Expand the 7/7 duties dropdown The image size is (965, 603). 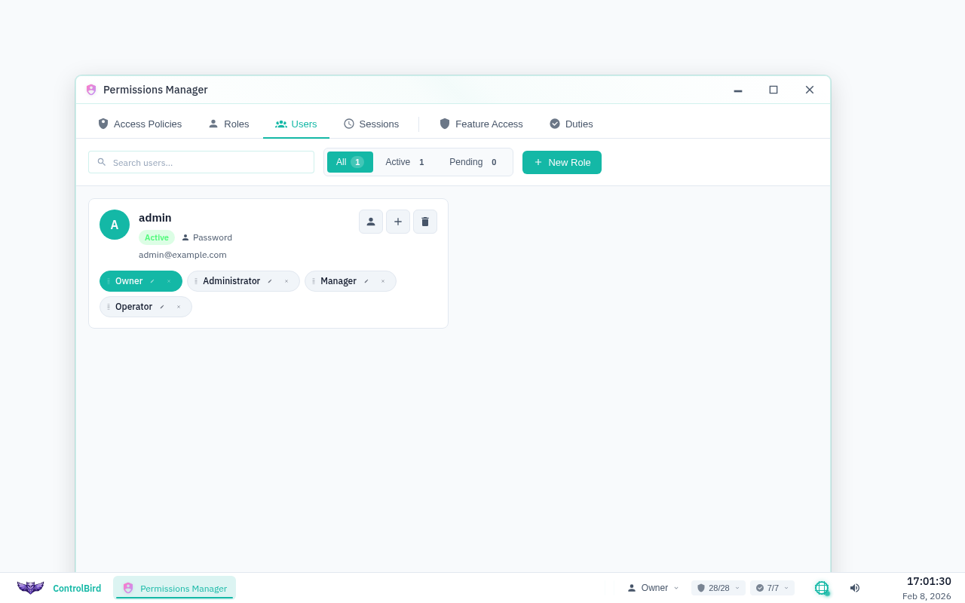[x=772, y=588]
